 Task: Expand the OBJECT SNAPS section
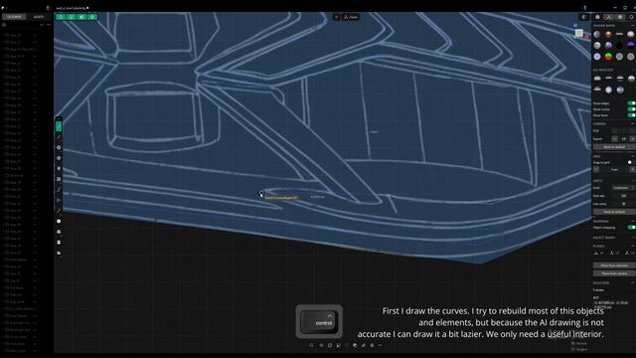(x=633, y=238)
